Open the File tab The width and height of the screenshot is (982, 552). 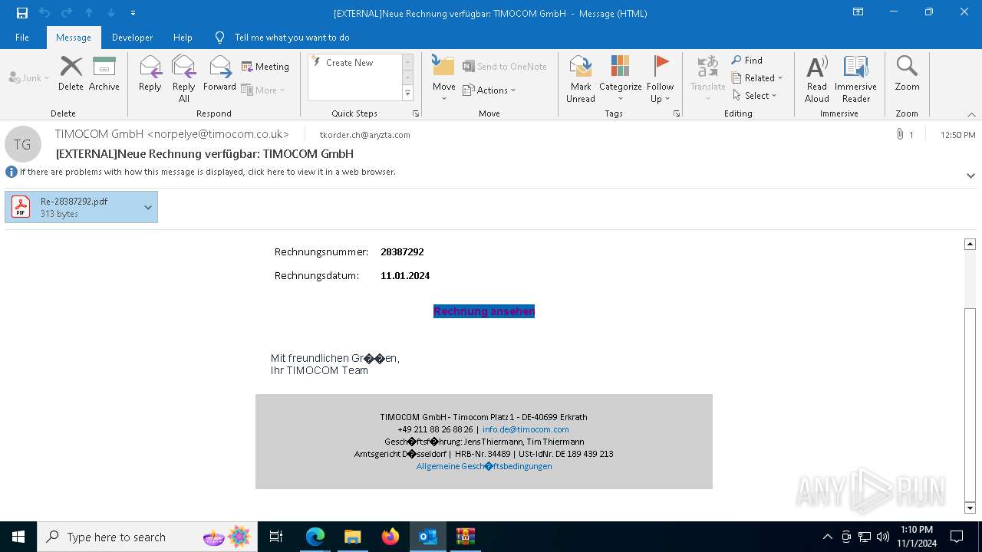22,38
